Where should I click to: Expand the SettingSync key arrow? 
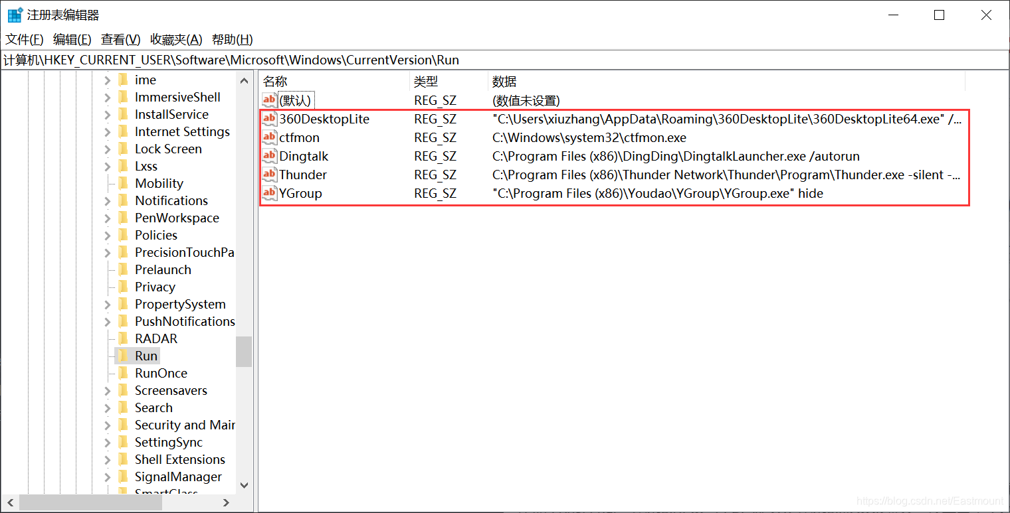108,443
